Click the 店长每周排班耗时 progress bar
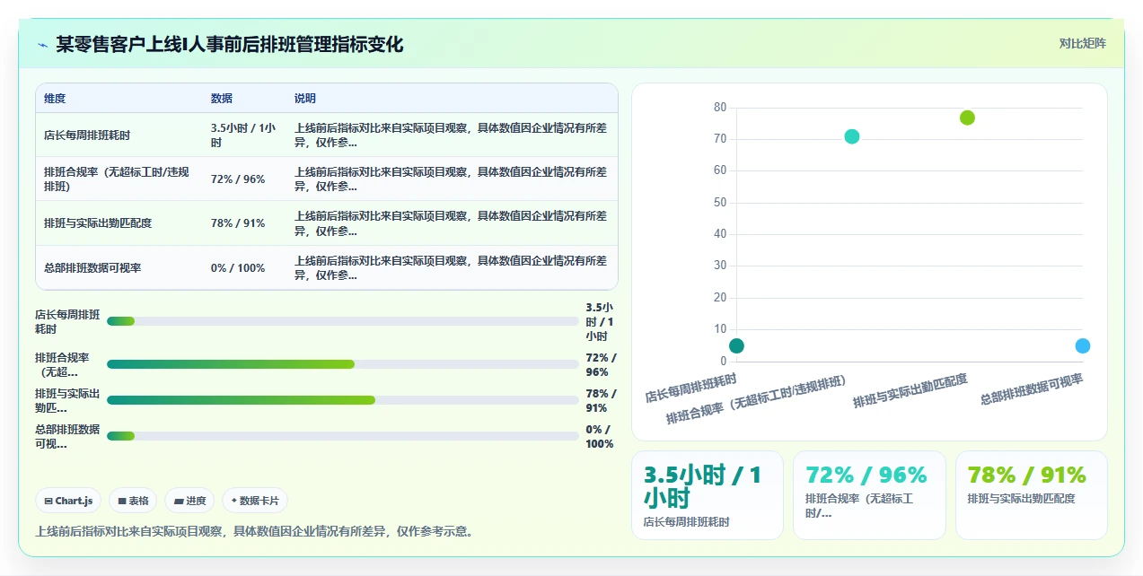1143x576 pixels. point(342,321)
